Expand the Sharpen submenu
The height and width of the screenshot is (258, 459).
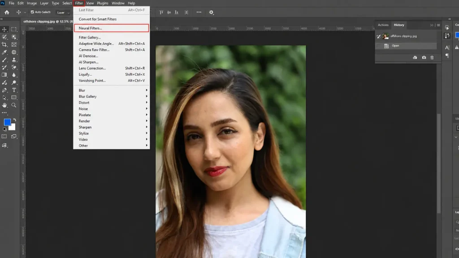(112, 127)
